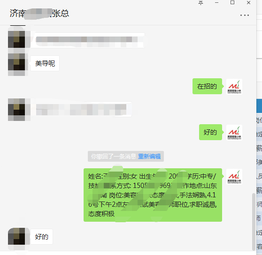Click the 重新编辑 link to re-edit message
This screenshot has width=262, height=255.
149,157
